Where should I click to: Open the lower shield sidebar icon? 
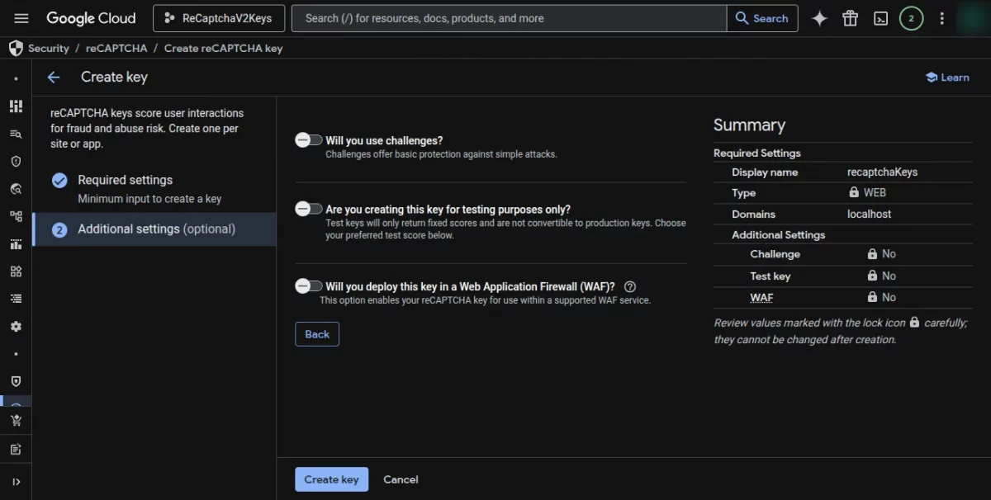(x=16, y=381)
